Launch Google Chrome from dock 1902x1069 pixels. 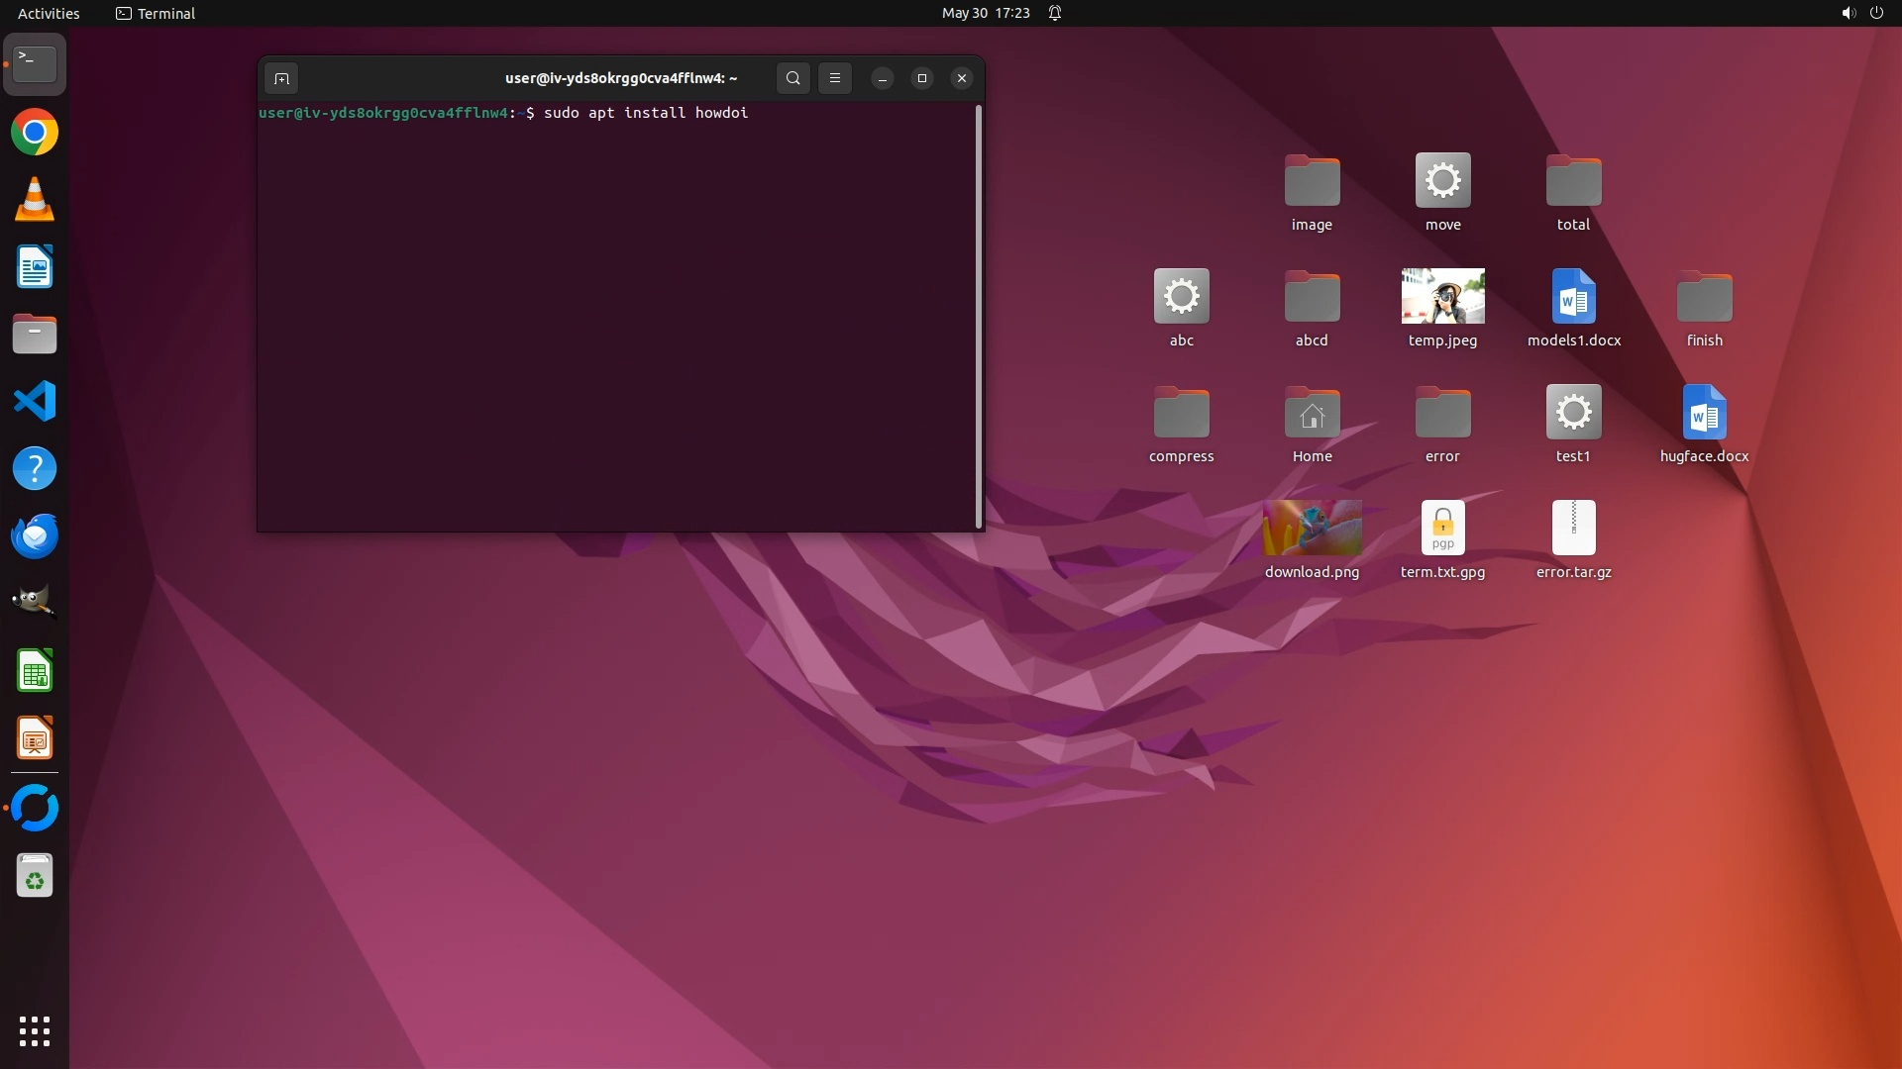point(35,133)
